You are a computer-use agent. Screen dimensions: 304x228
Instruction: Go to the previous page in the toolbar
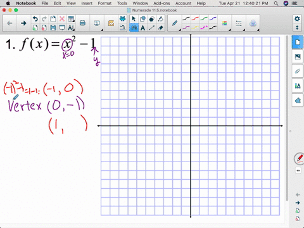coord(9,23)
